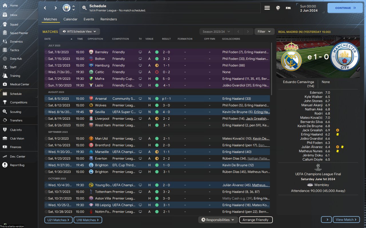Switch to the Events tab
This screenshot has height=228, width=366.
(89, 19)
